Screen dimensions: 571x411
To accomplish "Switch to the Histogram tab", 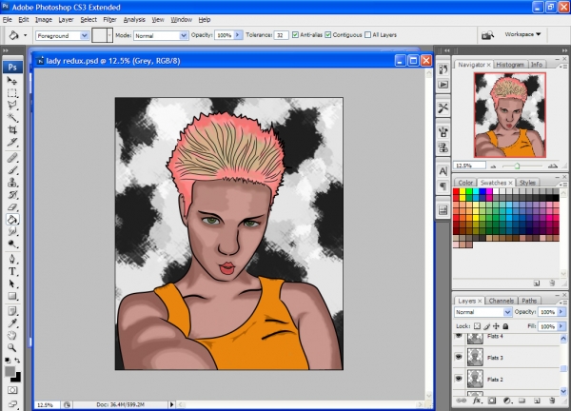I will click(x=510, y=65).
